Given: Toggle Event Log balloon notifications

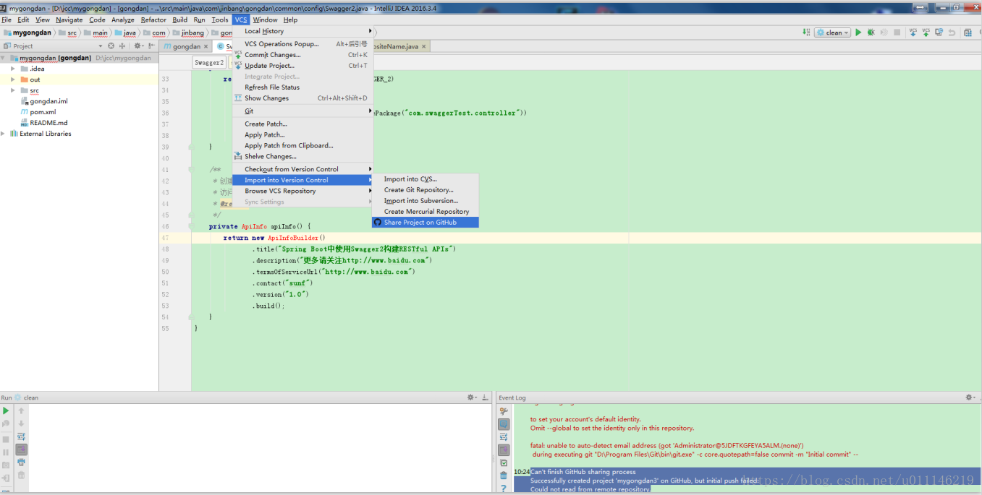Looking at the screenshot, I should (x=504, y=424).
